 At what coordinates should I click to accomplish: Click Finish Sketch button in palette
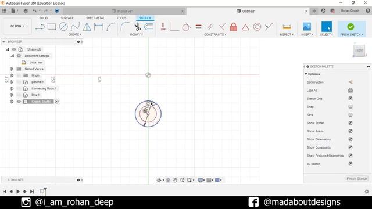pyautogui.click(x=357, y=179)
